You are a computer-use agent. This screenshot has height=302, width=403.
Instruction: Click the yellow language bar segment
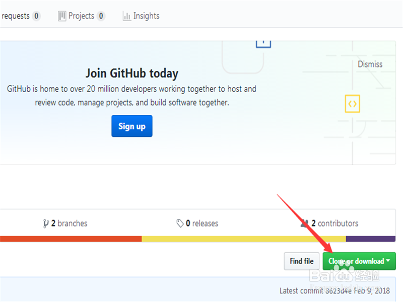pos(243,239)
